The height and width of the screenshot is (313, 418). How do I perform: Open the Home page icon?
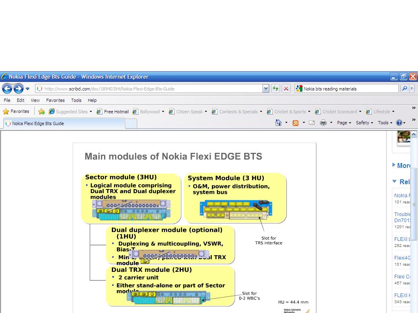click(x=278, y=123)
